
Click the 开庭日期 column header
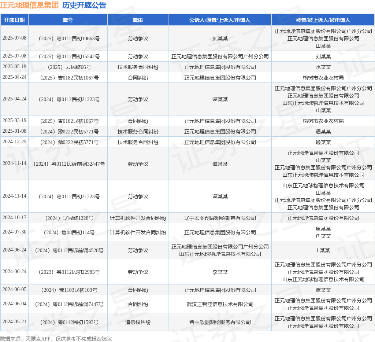tap(14, 20)
